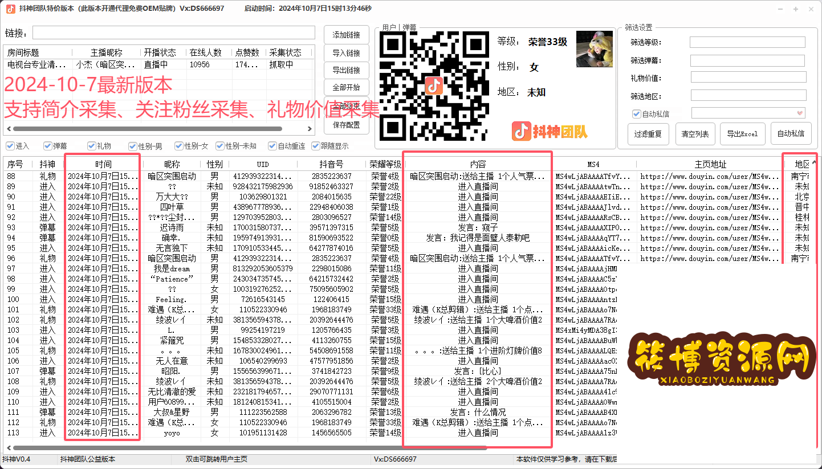Viewport: 822px width, 469px height.
Task: Click the room list horizontal scrollbar thumb
Action: tap(147, 129)
